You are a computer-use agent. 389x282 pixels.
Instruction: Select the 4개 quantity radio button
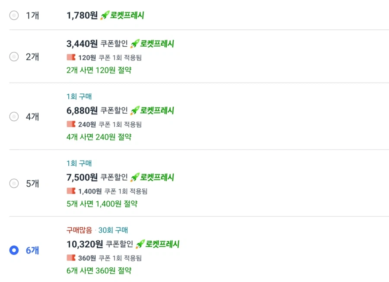[x=13, y=117]
